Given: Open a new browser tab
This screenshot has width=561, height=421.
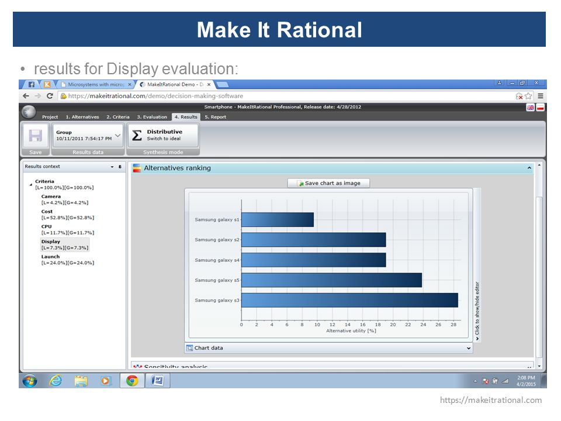Looking at the screenshot, I should (222, 84).
